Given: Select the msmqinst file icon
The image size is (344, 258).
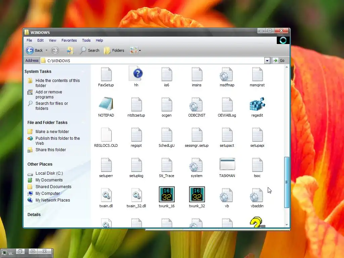Looking at the screenshot, I should click(x=257, y=74).
